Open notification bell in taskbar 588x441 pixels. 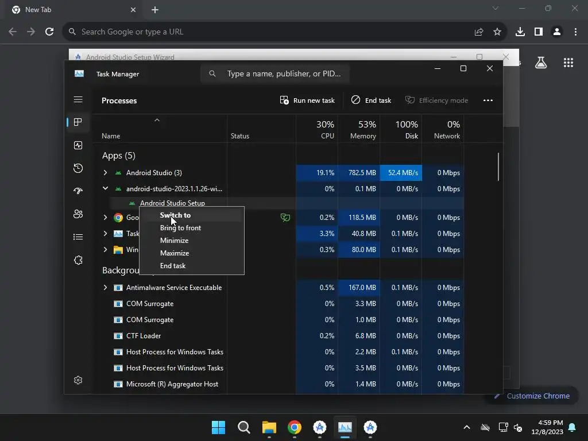click(x=572, y=427)
